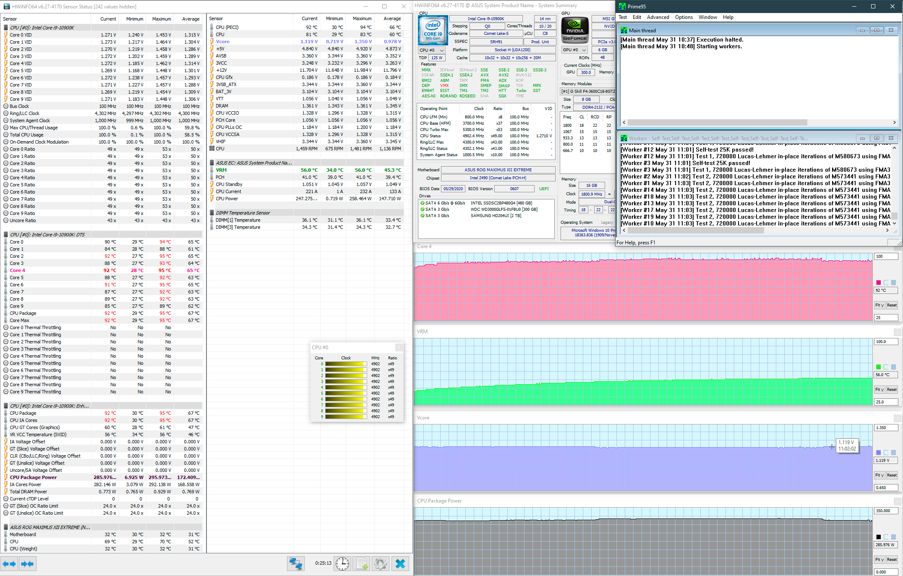Image resolution: width=903 pixels, height=576 pixels.
Task: Start logging with the sheet-plus icon
Action: (361, 563)
